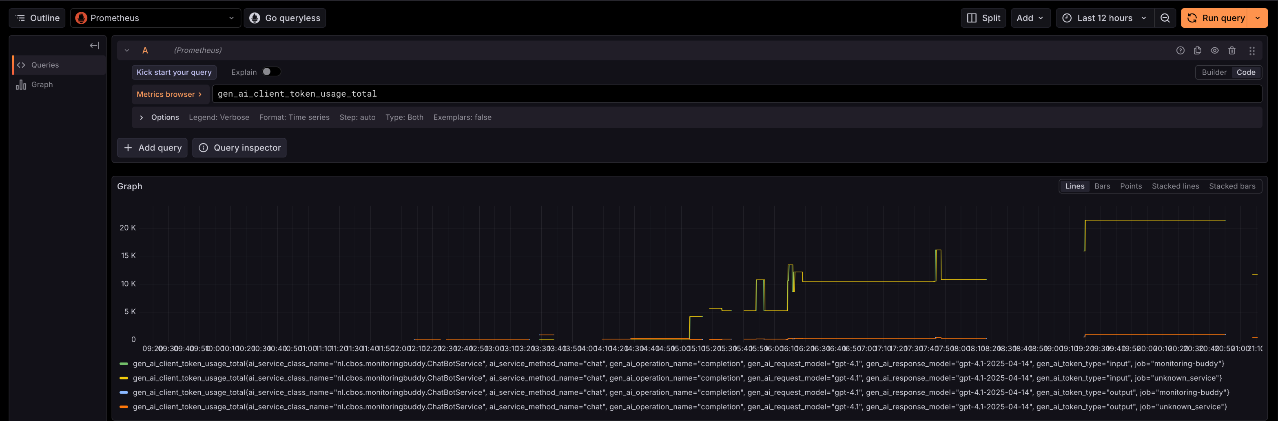
Task: Delete query A with trash icon
Action: 1232,51
